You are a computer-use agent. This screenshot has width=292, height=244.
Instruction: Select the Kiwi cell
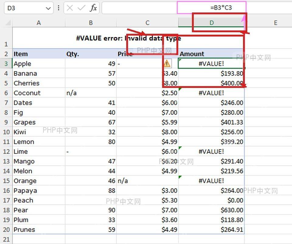pyautogui.click(x=39, y=132)
